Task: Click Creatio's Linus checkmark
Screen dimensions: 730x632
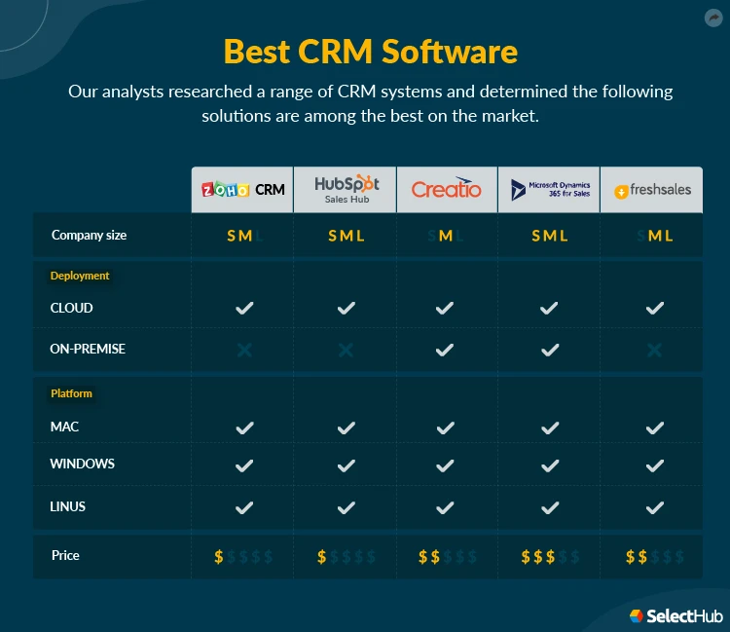Action: [445, 507]
